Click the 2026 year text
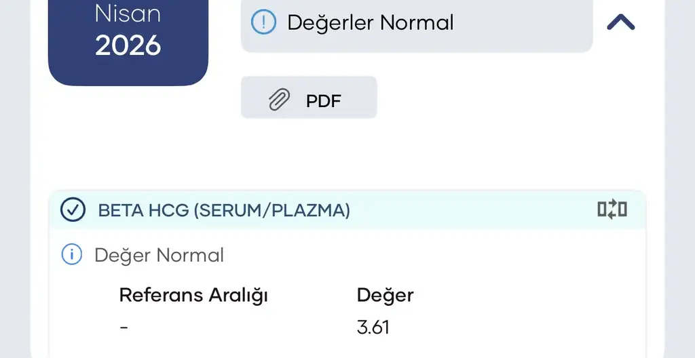 point(128,45)
